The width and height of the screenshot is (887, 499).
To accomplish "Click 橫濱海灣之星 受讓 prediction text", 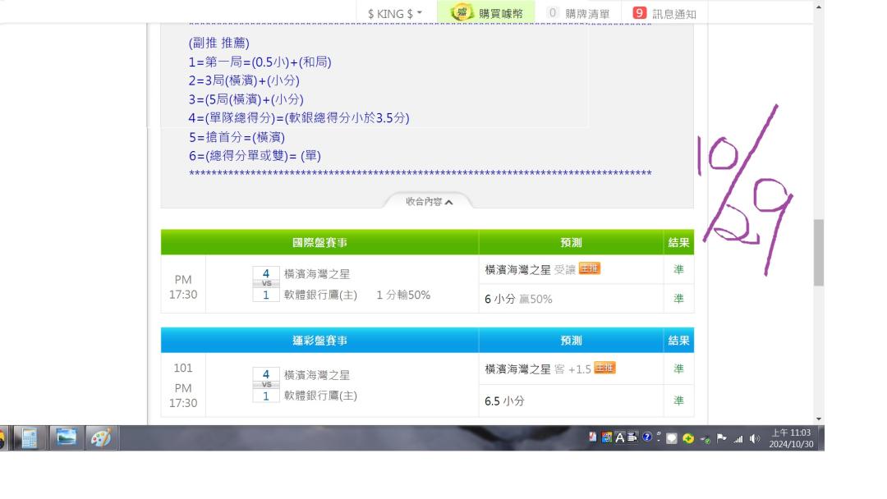I will pos(530,270).
